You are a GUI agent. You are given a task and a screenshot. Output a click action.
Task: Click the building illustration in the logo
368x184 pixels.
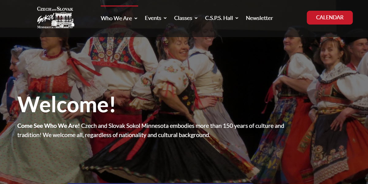point(65,20)
